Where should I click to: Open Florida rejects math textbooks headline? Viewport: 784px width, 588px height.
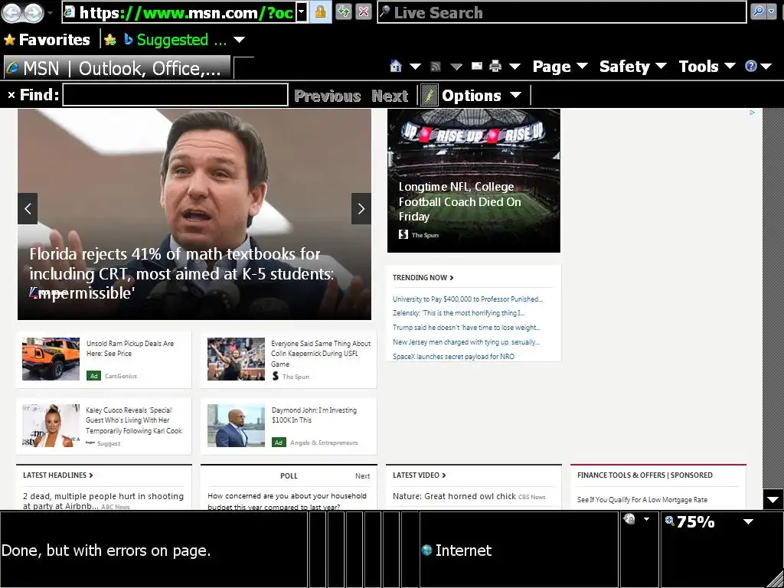click(181, 273)
